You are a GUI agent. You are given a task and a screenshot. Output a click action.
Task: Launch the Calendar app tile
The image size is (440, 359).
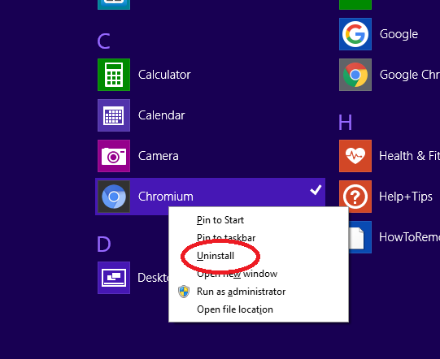tap(114, 115)
